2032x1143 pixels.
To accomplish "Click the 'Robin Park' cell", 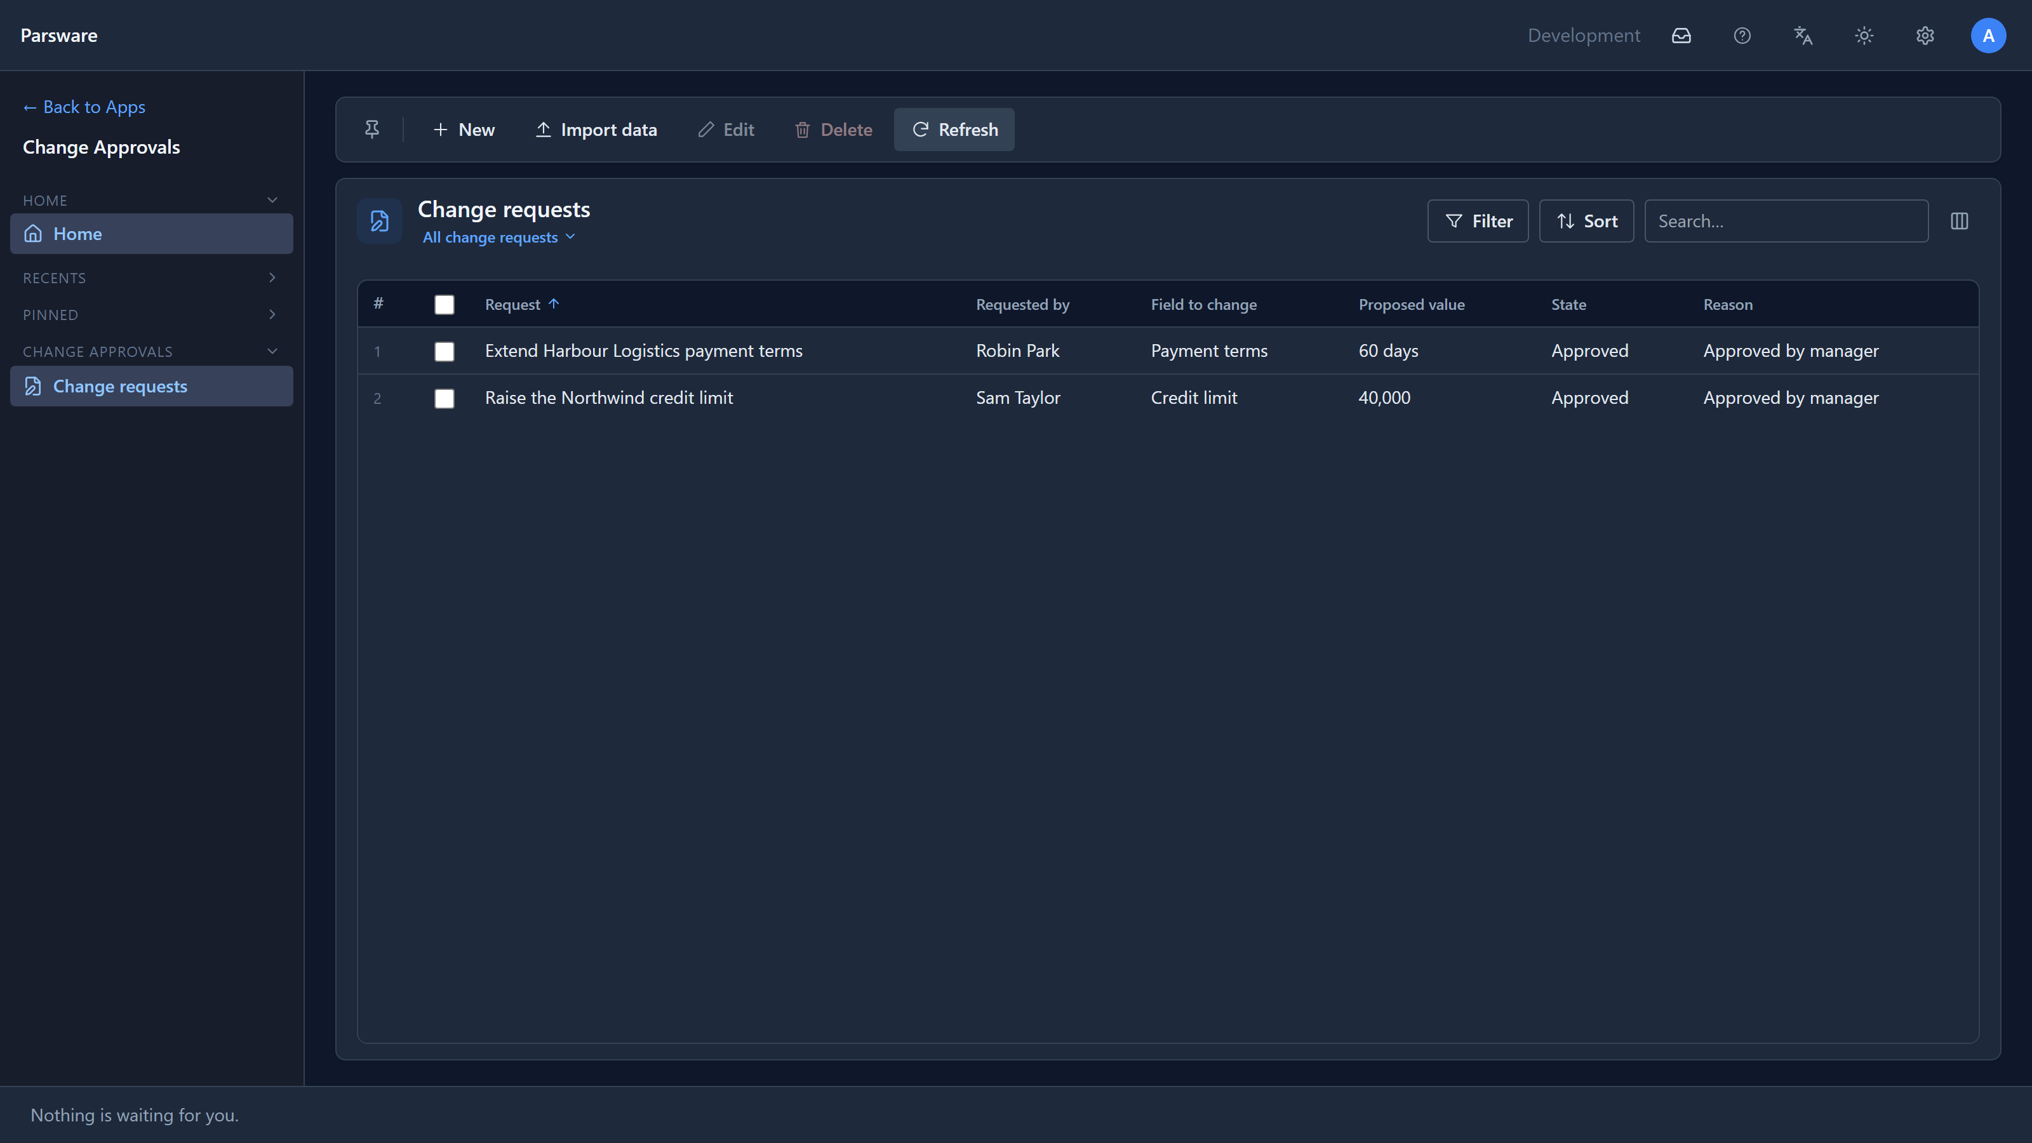I will pyautogui.click(x=1017, y=351).
